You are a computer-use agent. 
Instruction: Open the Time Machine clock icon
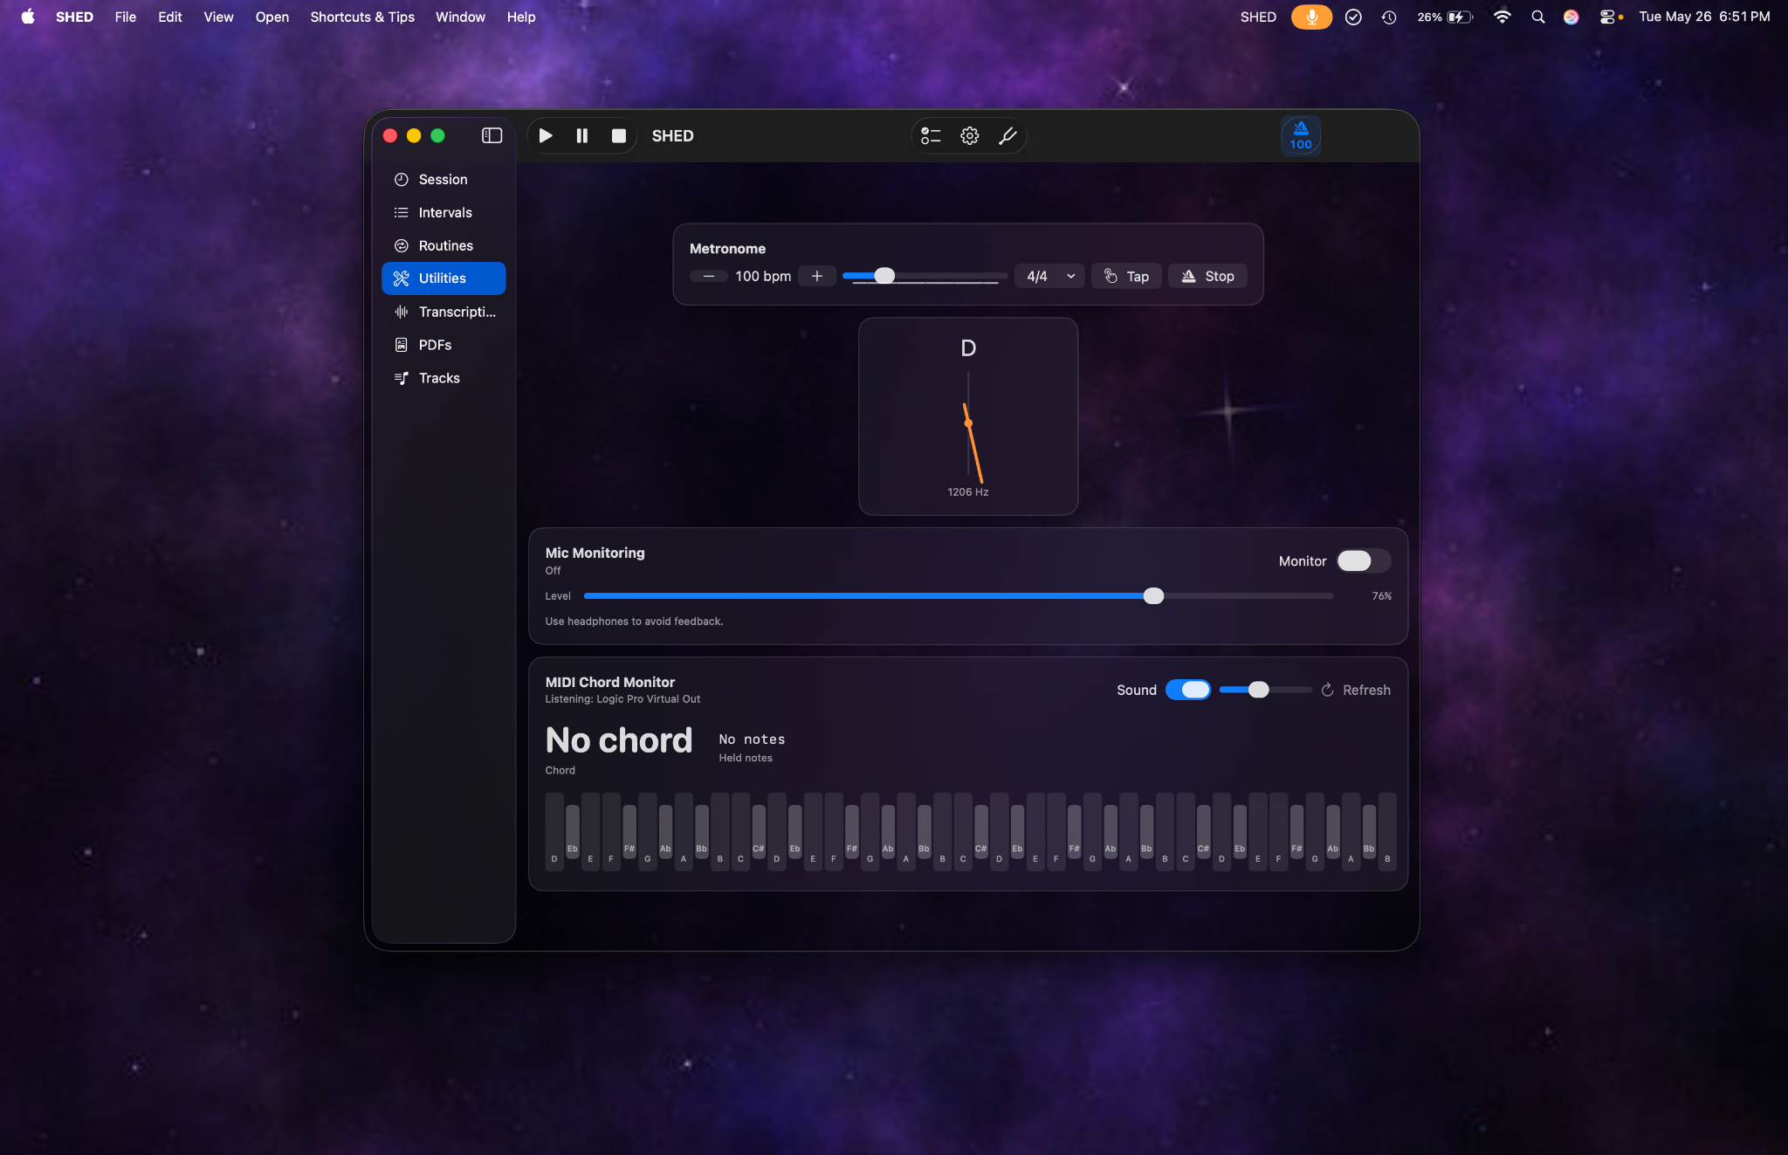pyautogui.click(x=1389, y=17)
